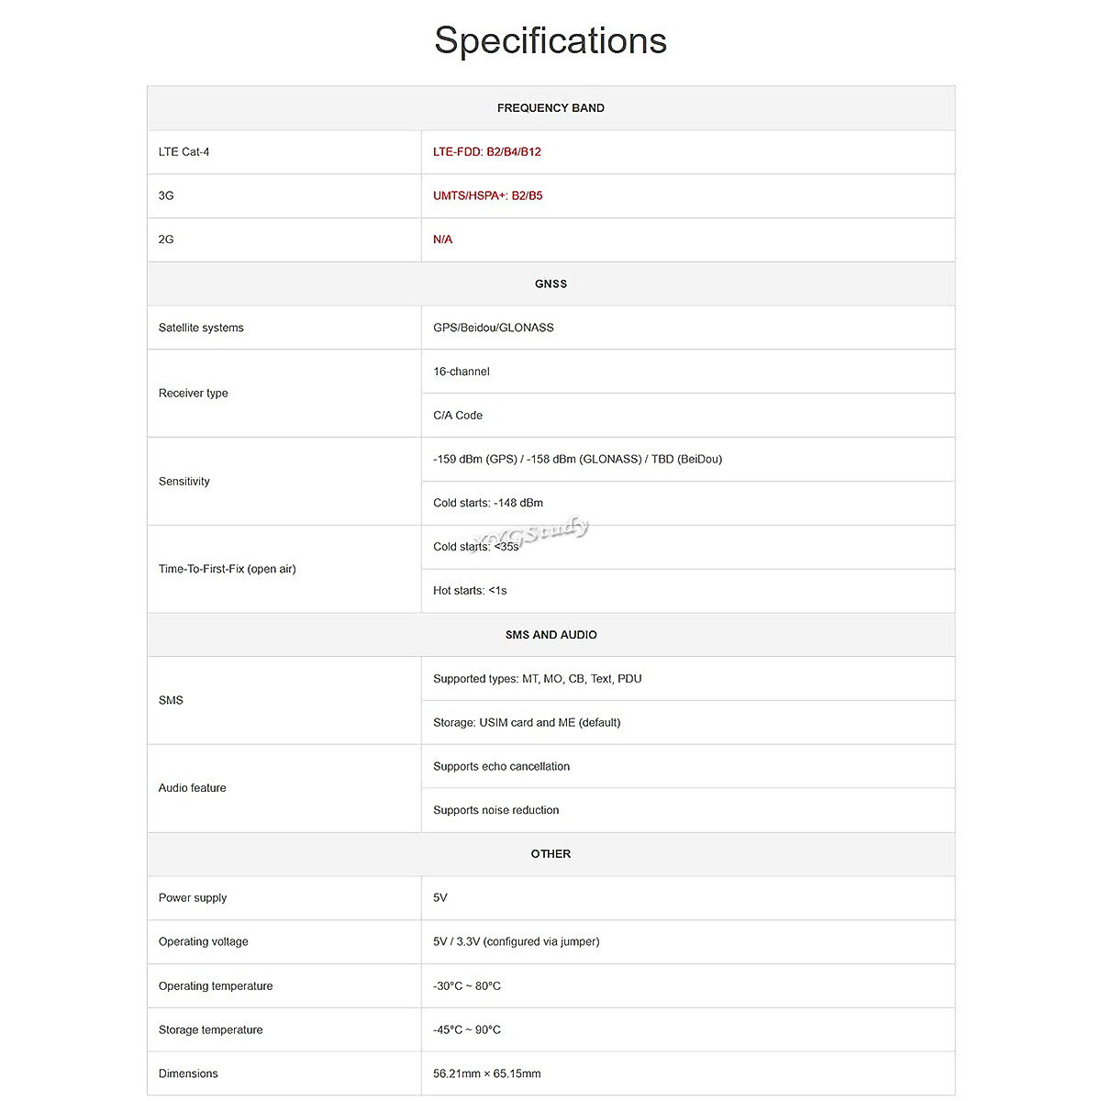Select the C/A Code cell
The image size is (1101, 1101).
[458, 416]
